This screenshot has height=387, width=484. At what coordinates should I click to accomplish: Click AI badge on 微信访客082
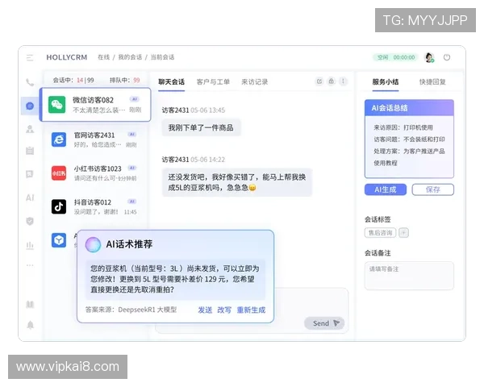click(134, 99)
